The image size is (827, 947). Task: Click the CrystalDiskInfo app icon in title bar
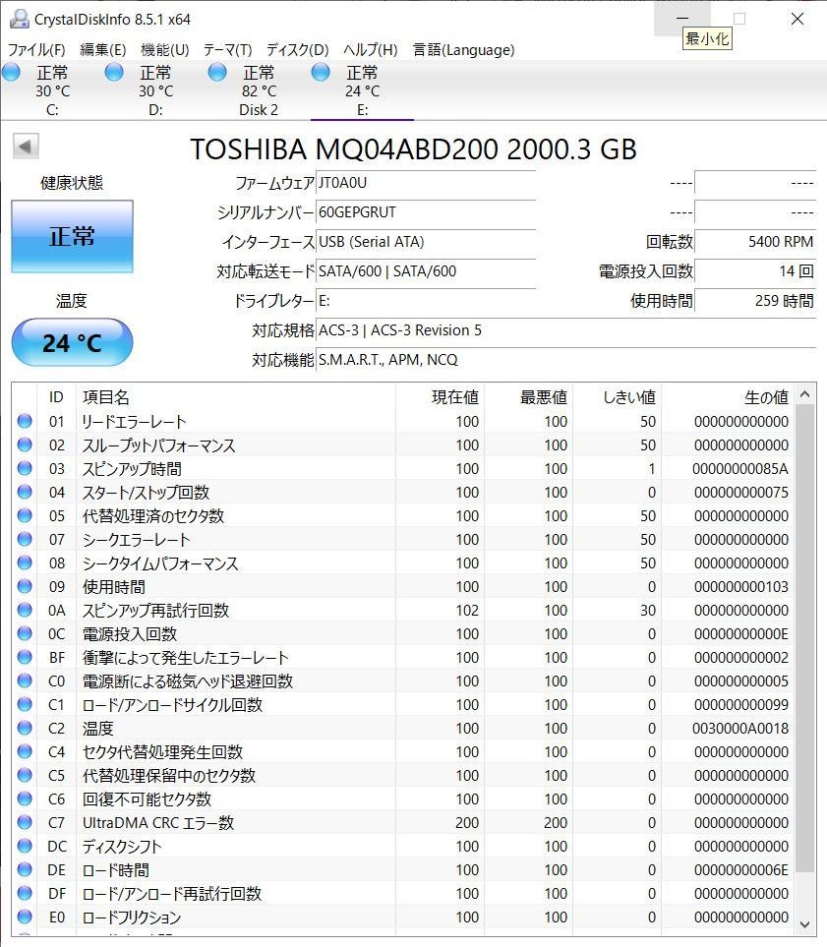coord(20,19)
